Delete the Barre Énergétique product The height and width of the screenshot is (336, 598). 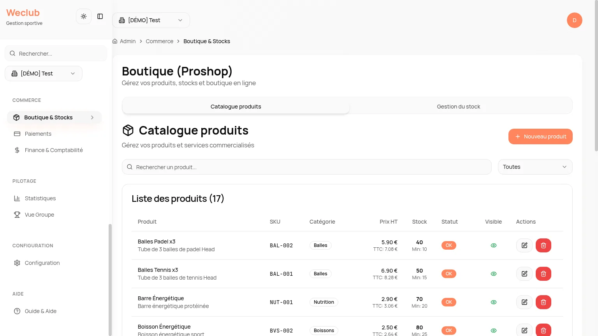[x=543, y=302]
